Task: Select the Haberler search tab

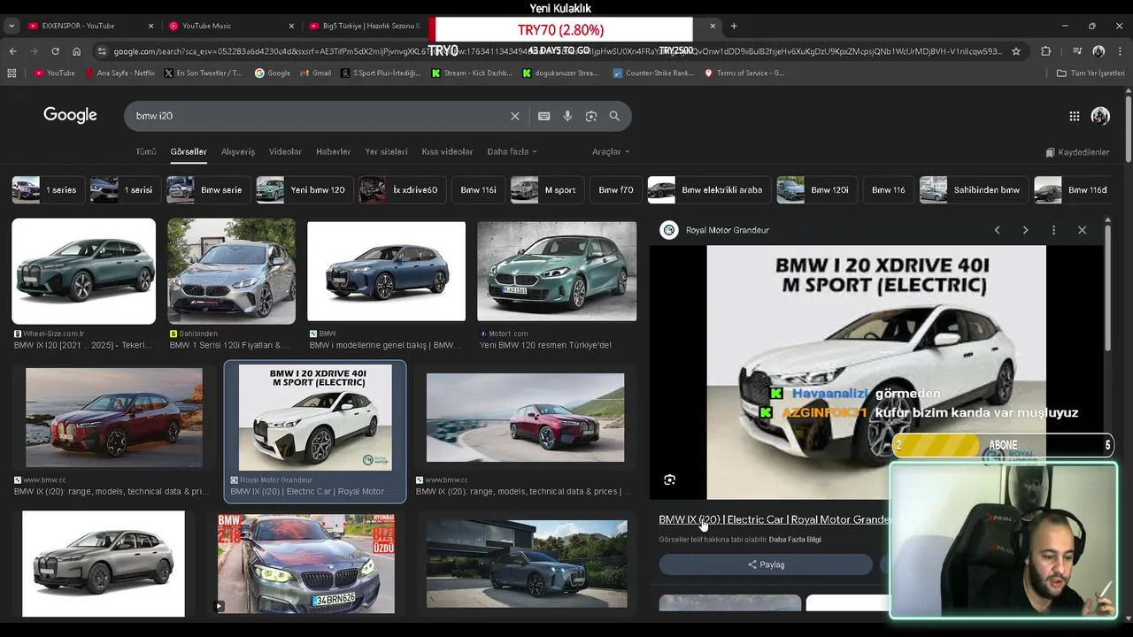Action: (x=333, y=152)
